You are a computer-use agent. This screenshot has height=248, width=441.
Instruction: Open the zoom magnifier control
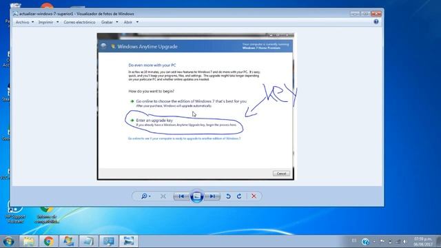pos(145,196)
